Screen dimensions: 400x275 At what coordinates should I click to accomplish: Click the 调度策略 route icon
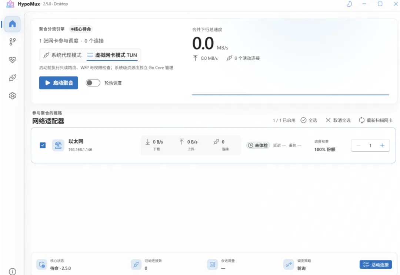point(289,265)
